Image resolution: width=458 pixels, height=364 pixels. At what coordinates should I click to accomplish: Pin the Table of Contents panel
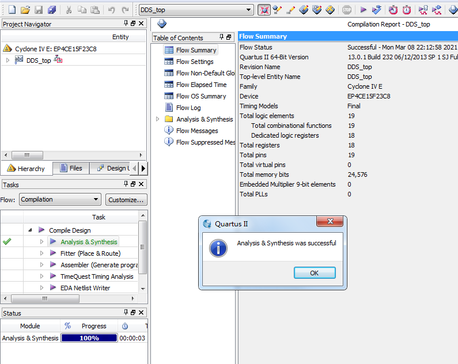(x=221, y=37)
